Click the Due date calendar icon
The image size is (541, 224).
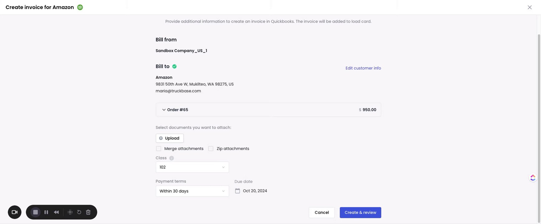click(237, 191)
